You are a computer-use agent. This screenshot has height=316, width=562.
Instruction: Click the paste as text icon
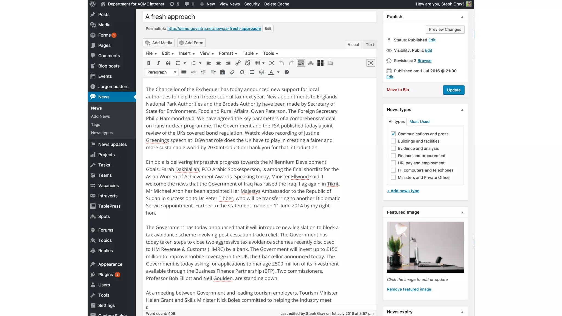click(223, 72)
